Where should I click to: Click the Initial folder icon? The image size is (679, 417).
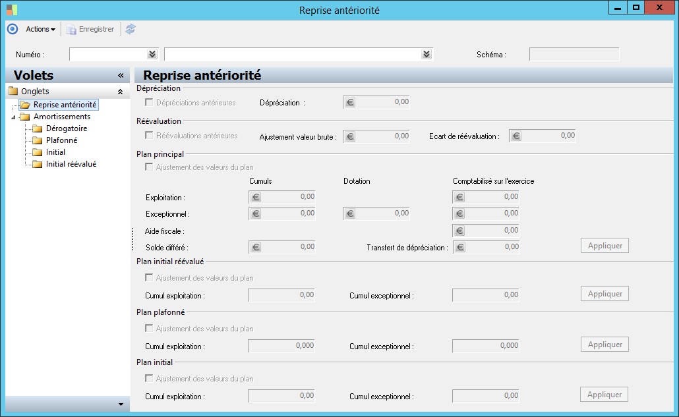click(x=38, y=152)
